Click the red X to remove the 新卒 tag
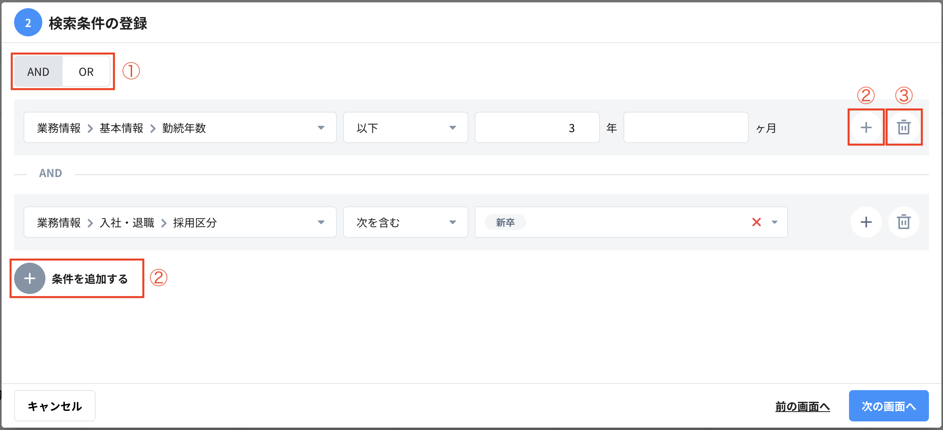Screen dimensions: 943x430 click(757, 222)
